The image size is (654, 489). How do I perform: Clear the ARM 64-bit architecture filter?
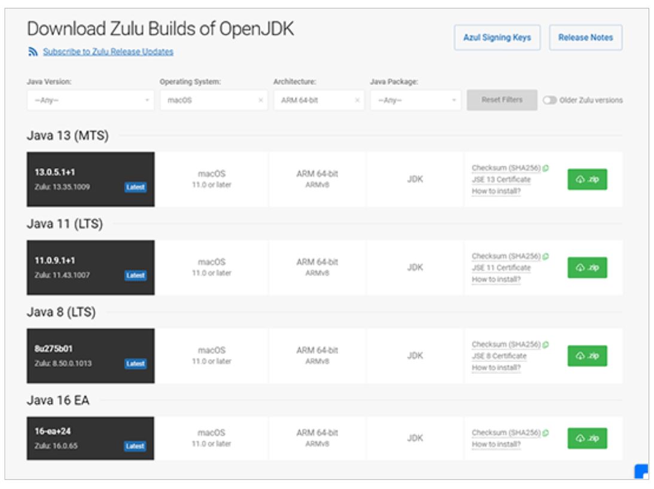point(357,101)
